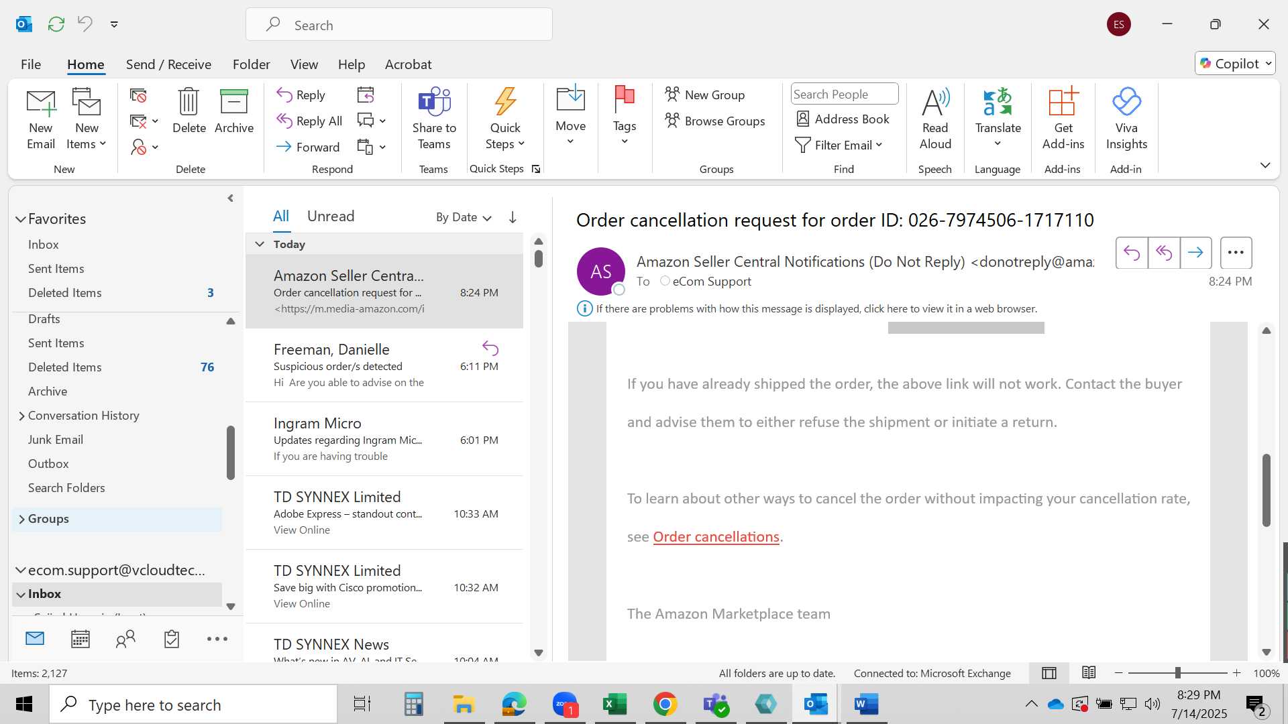Collapse the Today message group
The image size is (1288, 724).
click(260, 244)
